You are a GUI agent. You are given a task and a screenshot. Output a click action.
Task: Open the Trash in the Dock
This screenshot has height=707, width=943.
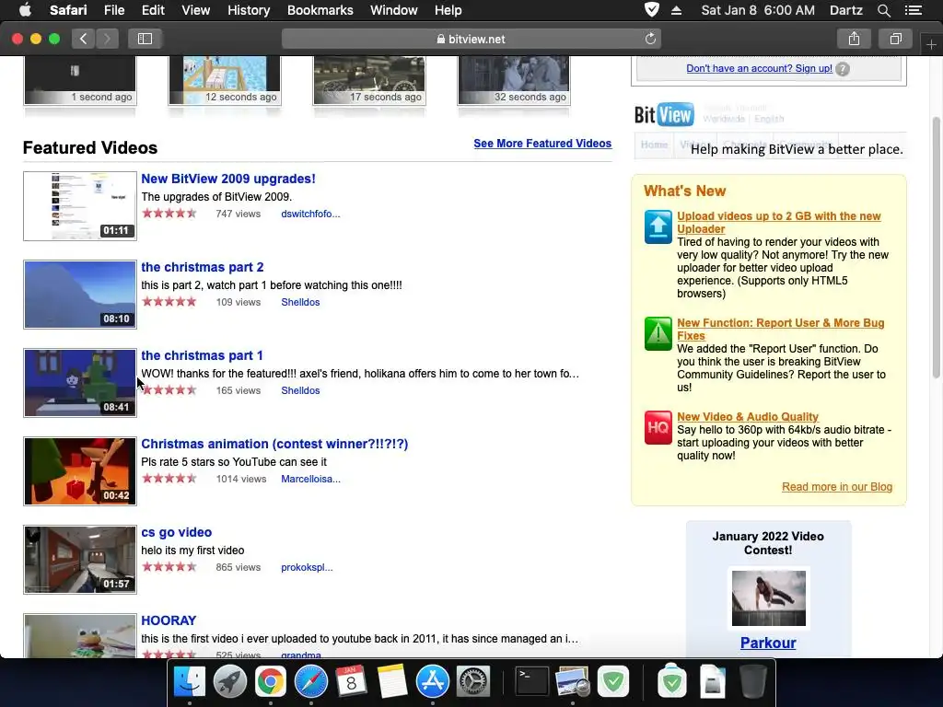point(753,682)
